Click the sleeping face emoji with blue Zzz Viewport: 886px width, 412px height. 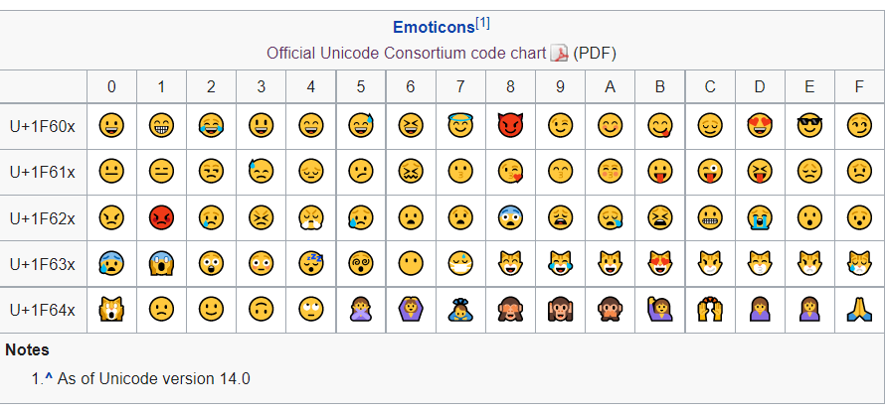click(x=311, y=263)
